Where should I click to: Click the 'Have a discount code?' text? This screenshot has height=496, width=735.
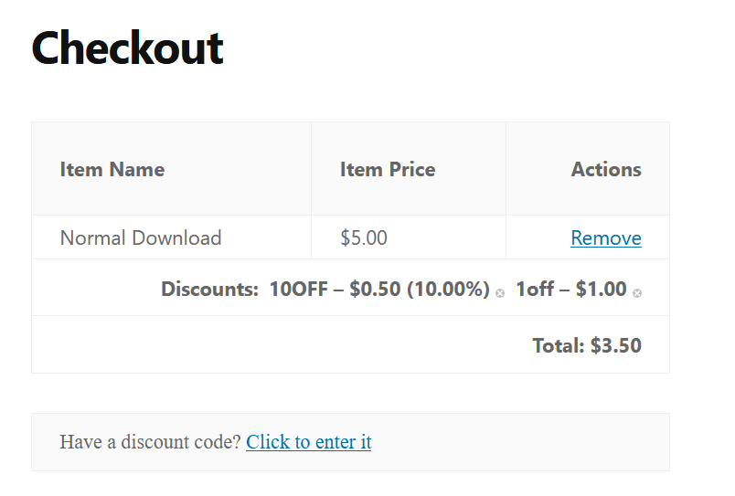[x=150, y=442]
